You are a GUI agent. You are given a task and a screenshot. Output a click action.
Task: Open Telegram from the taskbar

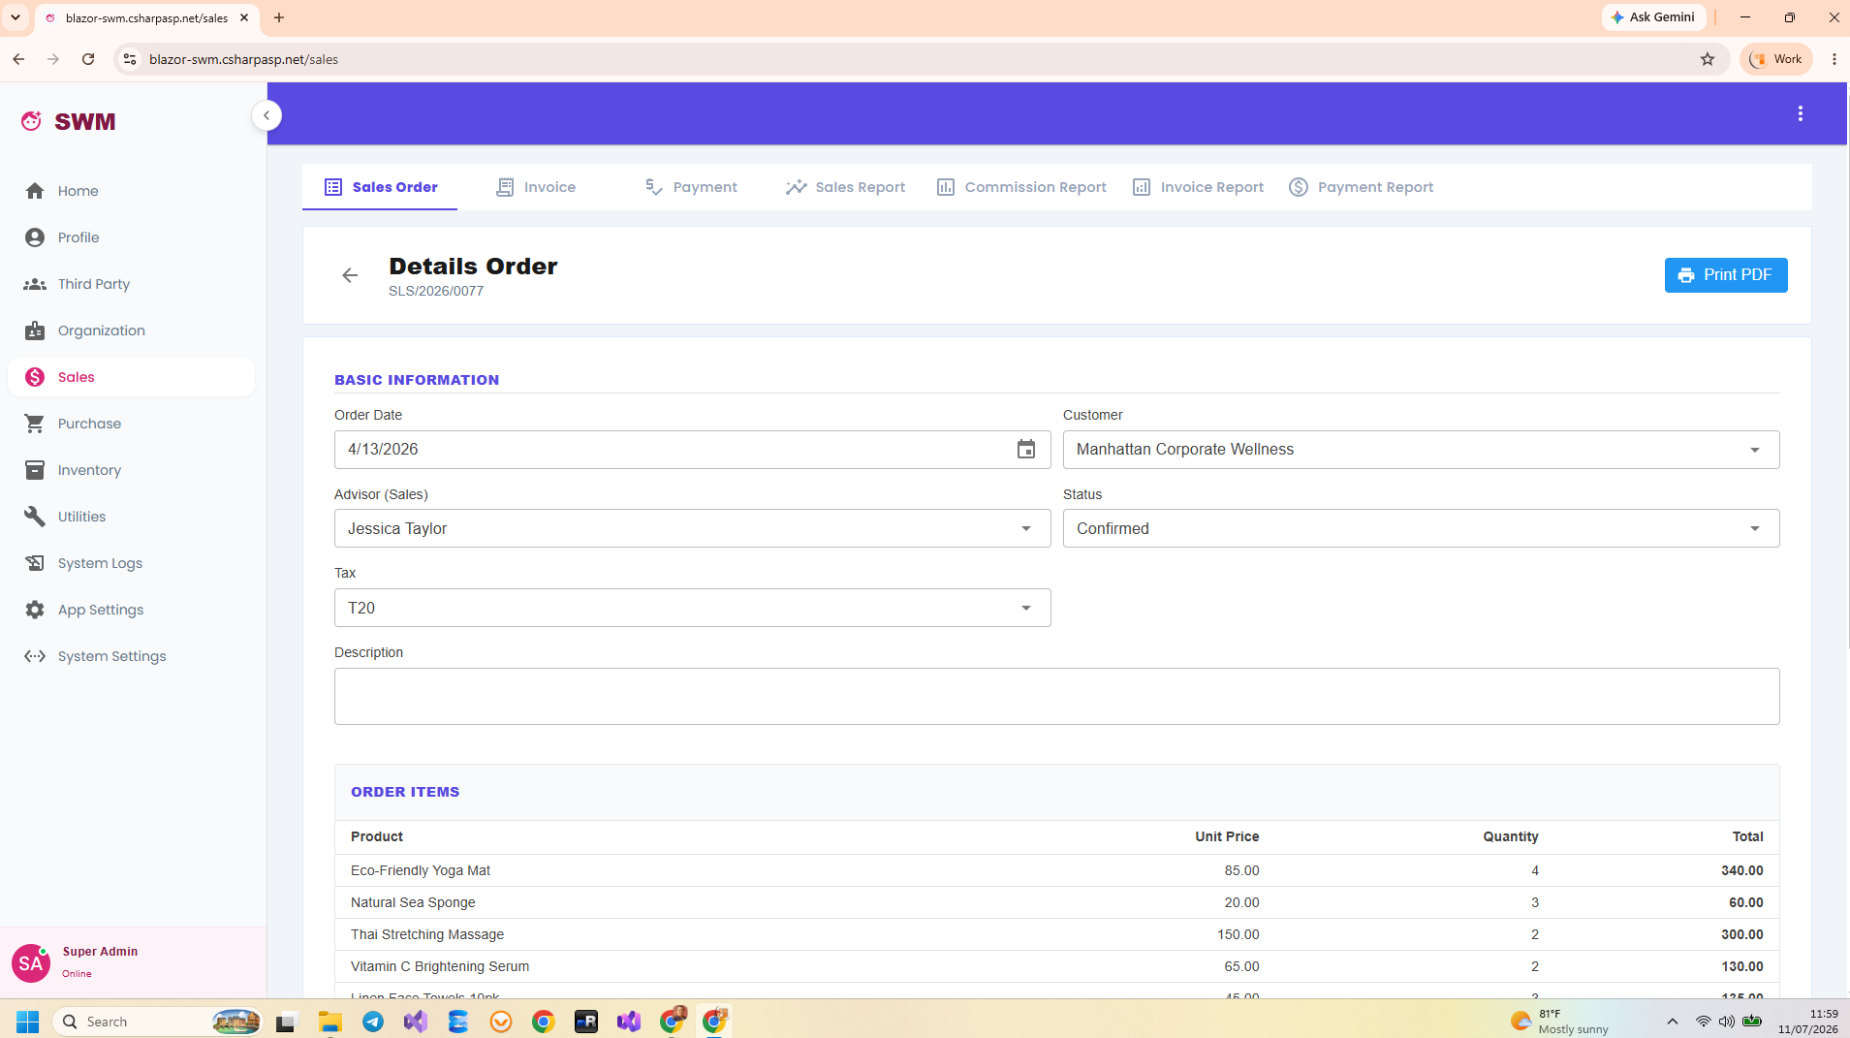373,1022
